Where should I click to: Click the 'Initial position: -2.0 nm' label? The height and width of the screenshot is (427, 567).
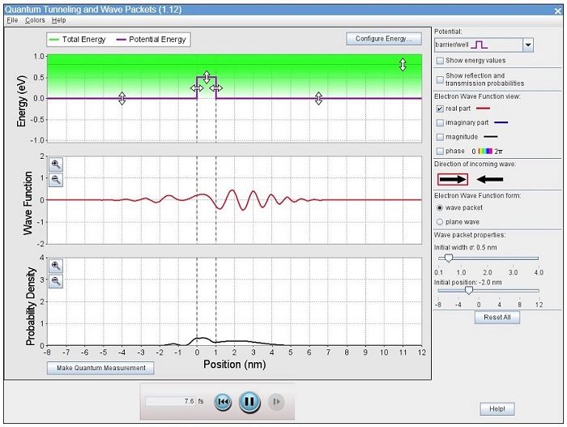(x=468, y=282)
